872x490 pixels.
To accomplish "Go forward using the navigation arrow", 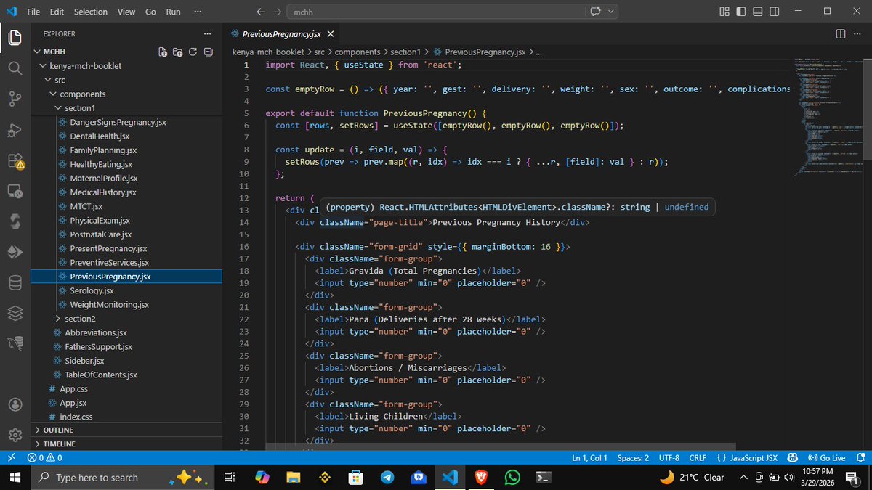I will (x=278, y=12).
